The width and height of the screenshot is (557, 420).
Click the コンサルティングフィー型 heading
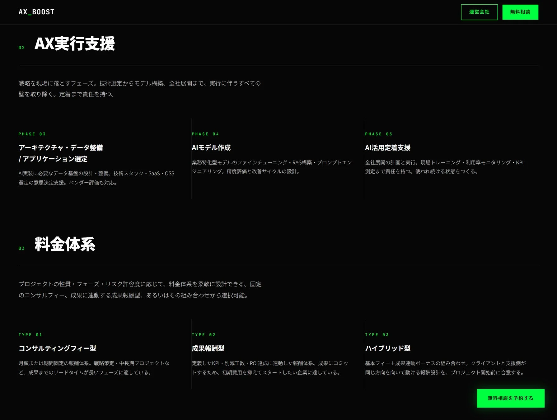[58, 348]
